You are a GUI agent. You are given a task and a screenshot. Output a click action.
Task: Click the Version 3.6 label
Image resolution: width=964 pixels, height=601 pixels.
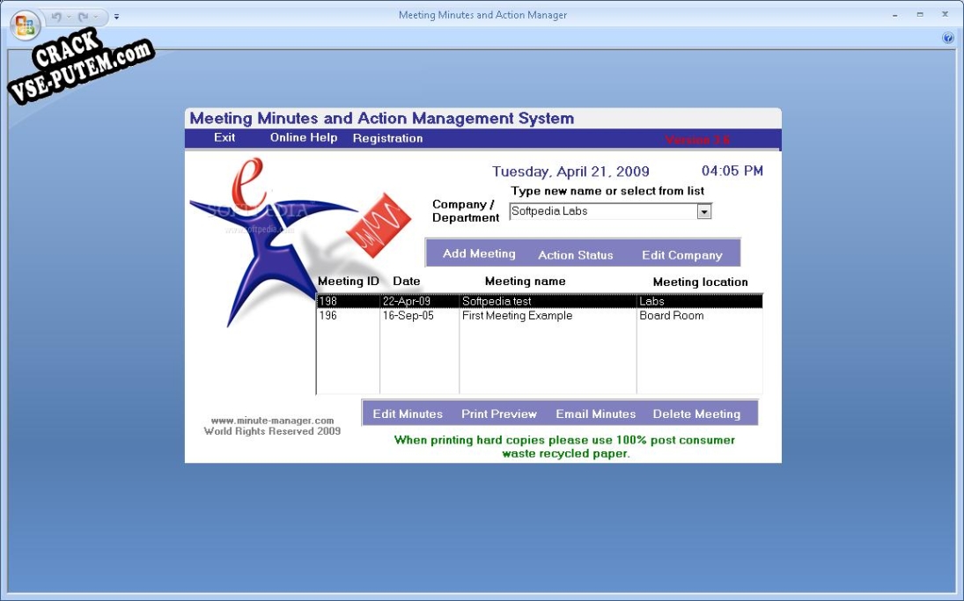697,140
